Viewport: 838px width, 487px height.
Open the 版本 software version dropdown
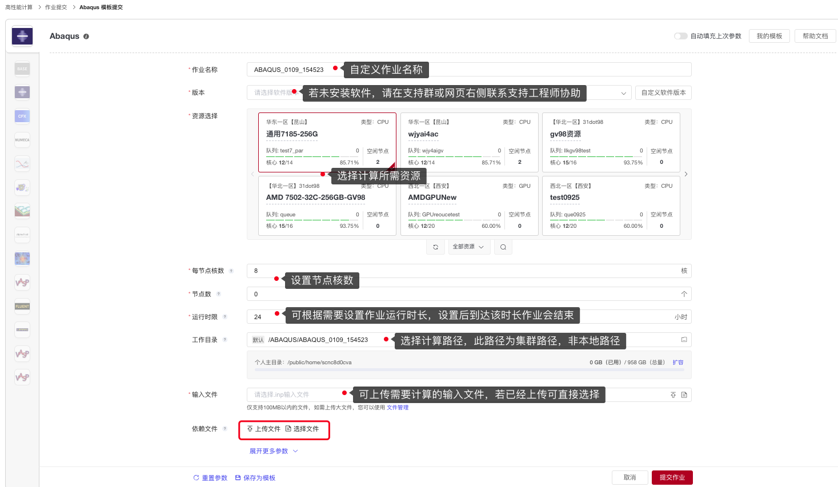point(623,93)
